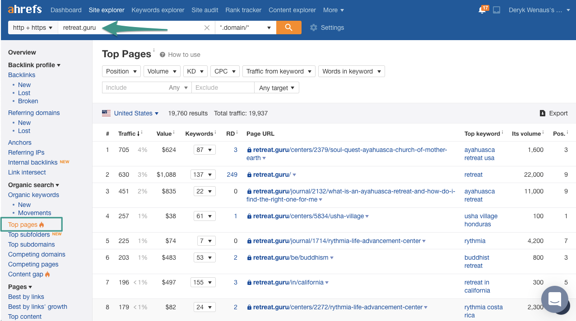
Task: Click the orange search magnifier button
Action: coord(289,28)
